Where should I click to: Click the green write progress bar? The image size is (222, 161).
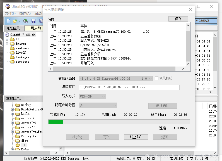119,122
